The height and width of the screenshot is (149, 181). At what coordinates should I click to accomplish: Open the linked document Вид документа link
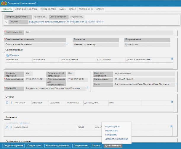click(x=66, y=22)
